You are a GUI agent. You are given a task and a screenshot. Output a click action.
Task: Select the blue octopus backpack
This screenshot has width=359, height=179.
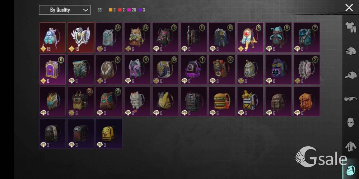coord(279,37)
